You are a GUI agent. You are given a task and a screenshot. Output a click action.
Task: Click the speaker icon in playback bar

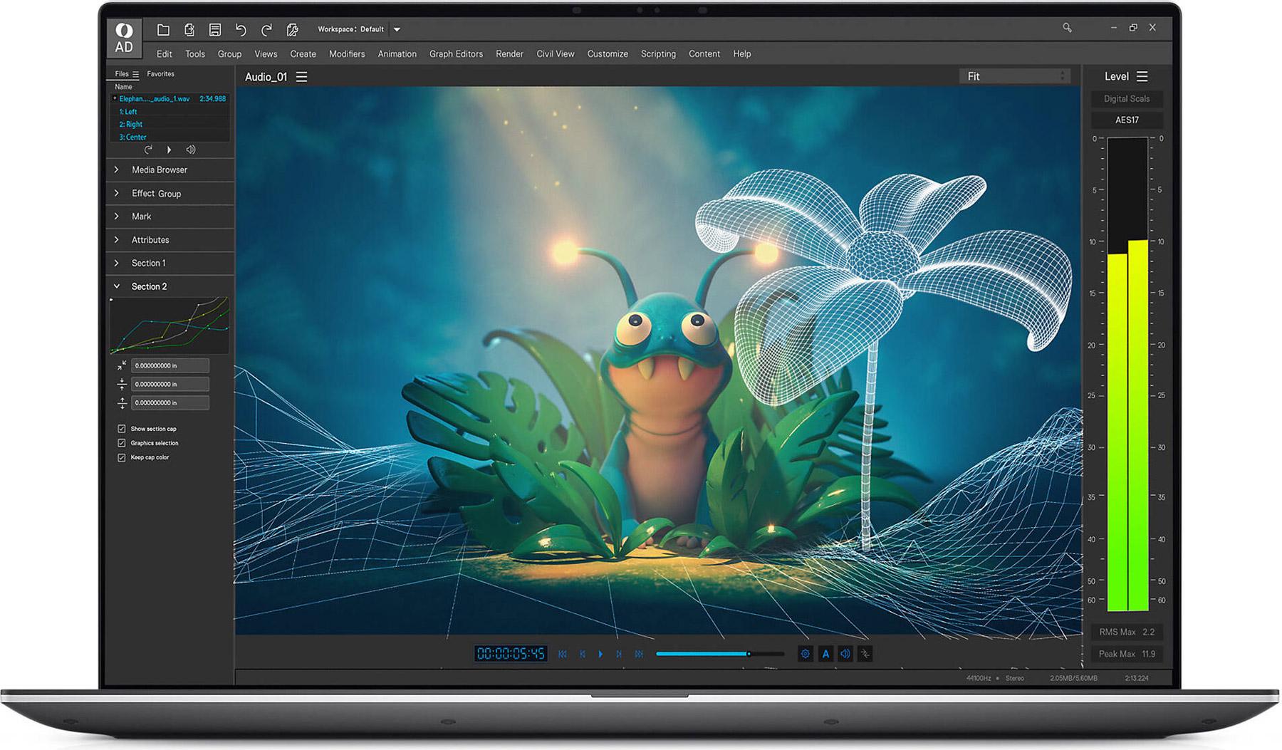845,653
